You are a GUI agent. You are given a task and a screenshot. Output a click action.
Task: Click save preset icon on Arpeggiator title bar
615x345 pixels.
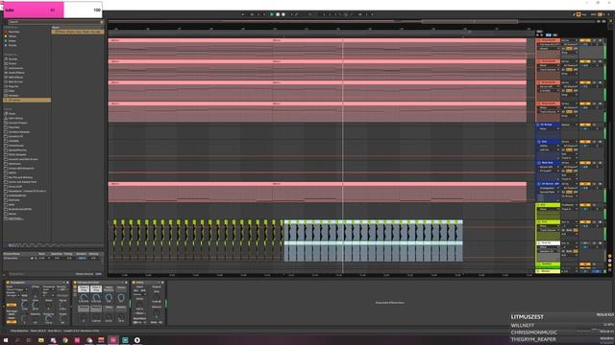click(67, 283)
